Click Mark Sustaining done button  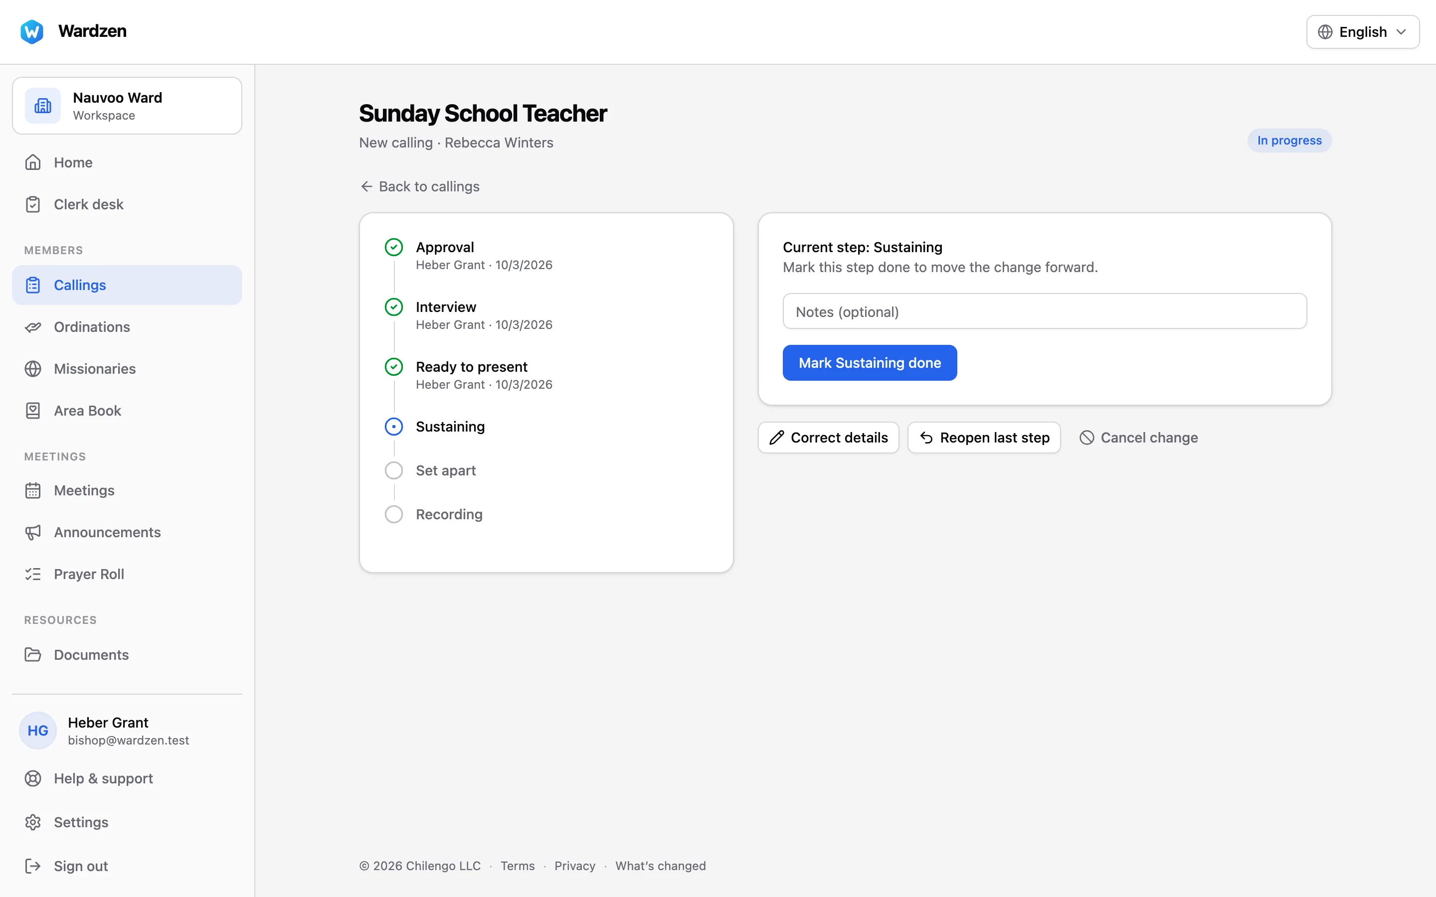(x=869, y=362)
